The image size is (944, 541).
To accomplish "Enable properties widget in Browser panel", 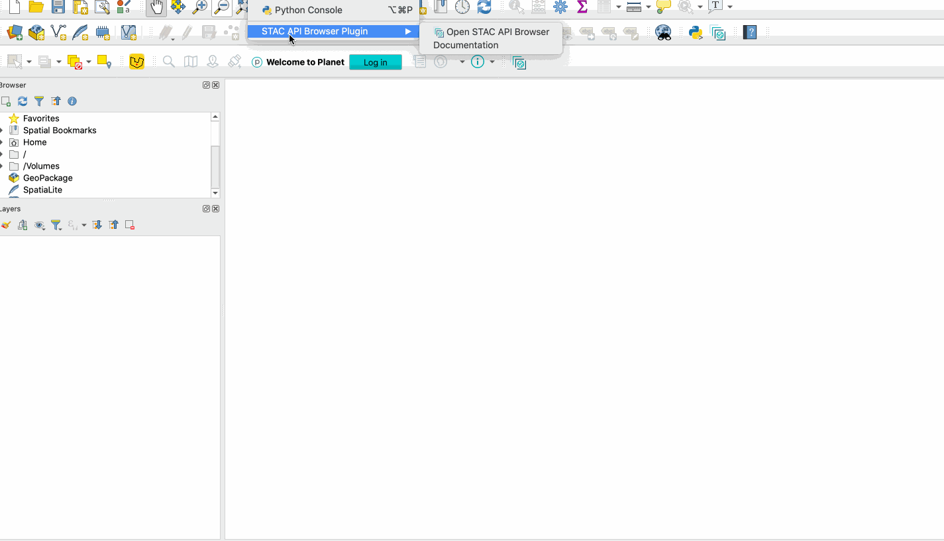I will (72, 101).
